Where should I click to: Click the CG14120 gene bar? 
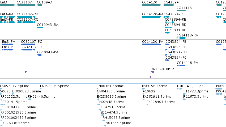coord(152,5)
